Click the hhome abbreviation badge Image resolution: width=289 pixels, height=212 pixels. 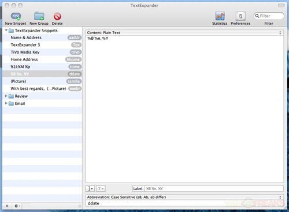(73, 59)
